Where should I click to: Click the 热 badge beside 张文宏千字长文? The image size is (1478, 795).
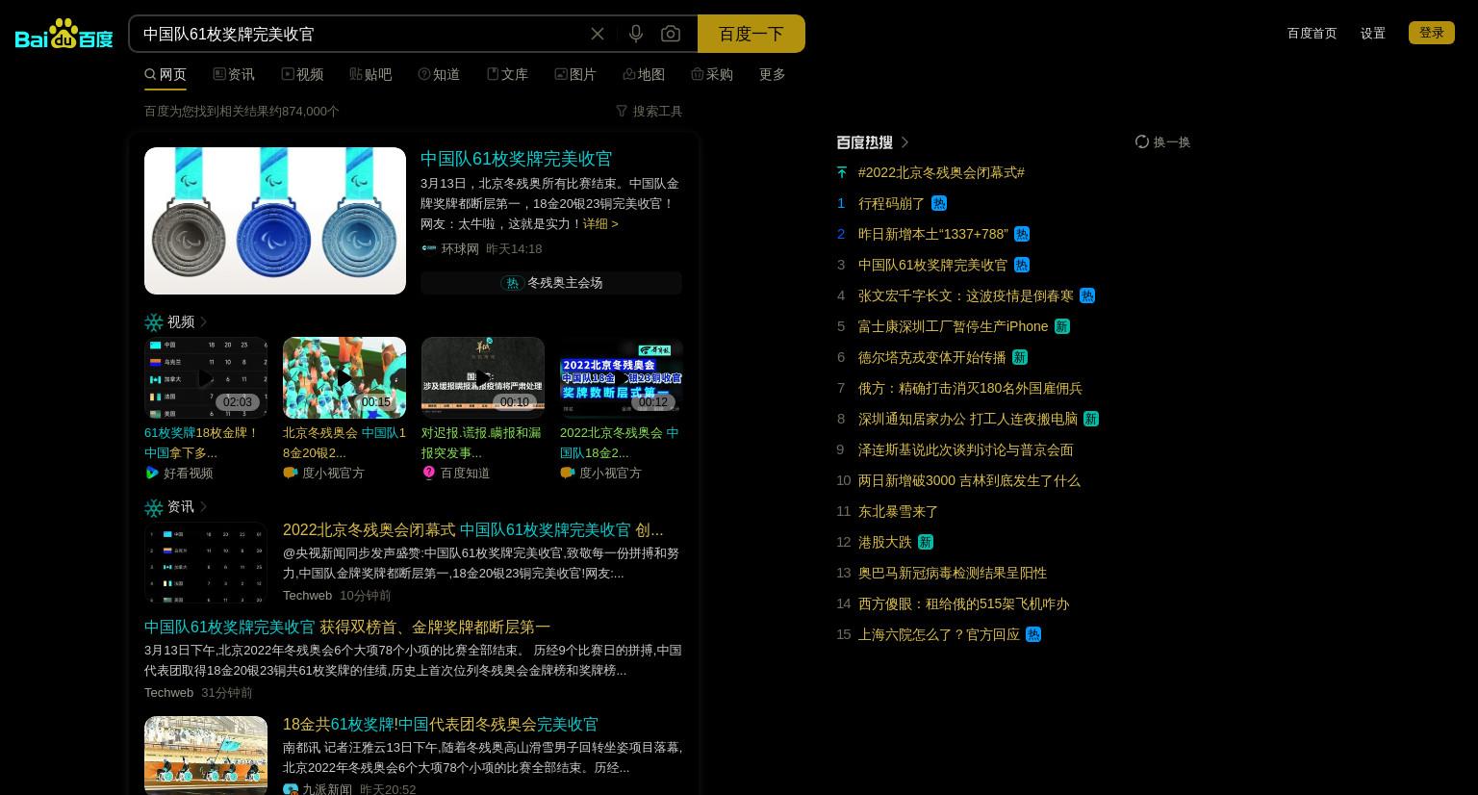tap(1087, 295)
